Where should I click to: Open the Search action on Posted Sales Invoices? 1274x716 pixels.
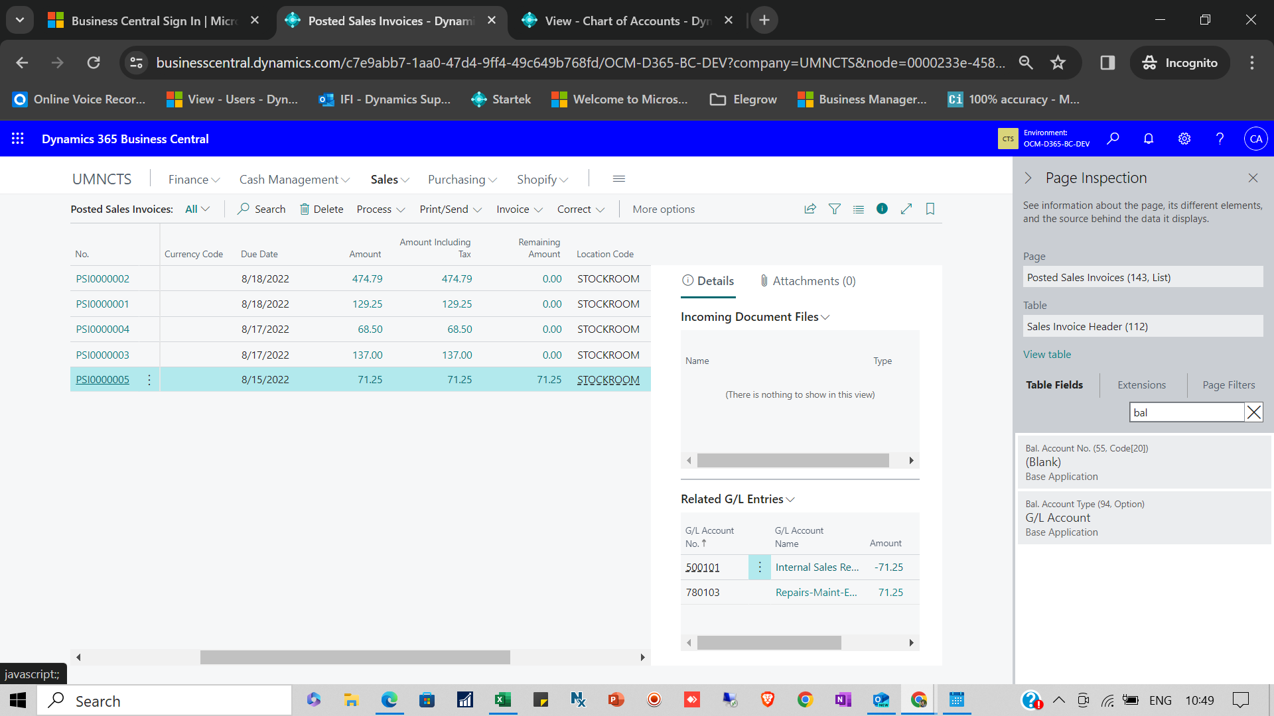[260, 209]
